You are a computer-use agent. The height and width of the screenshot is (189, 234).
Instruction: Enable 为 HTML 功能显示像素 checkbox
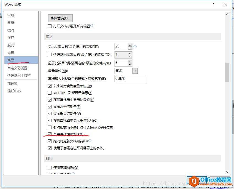(x=50, y=93)
